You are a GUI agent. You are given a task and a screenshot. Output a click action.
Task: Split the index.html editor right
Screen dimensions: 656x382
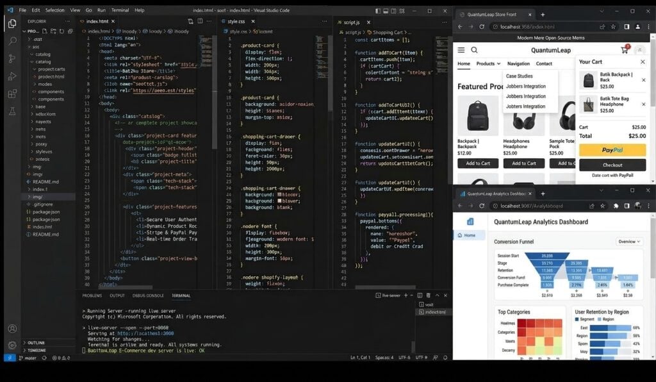[200, 21]
